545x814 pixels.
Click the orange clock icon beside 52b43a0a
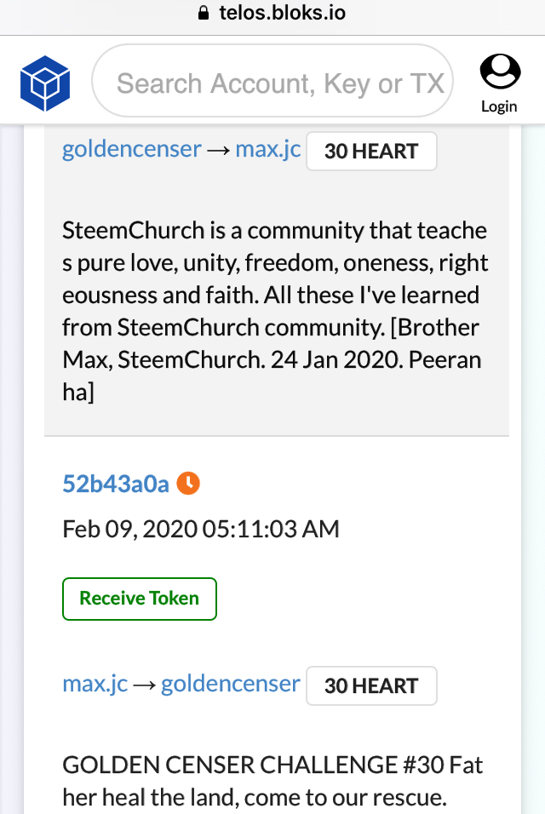click(x=188, y=484)
